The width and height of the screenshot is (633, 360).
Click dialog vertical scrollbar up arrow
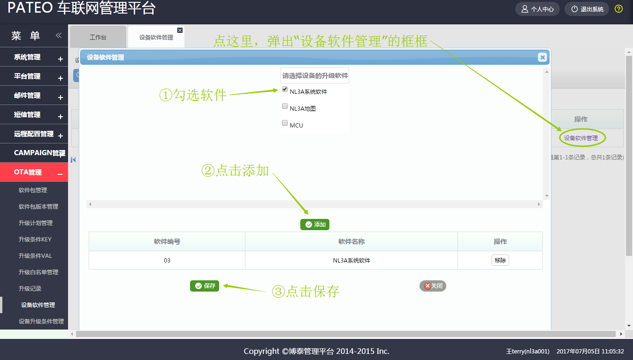coord(546,71)
